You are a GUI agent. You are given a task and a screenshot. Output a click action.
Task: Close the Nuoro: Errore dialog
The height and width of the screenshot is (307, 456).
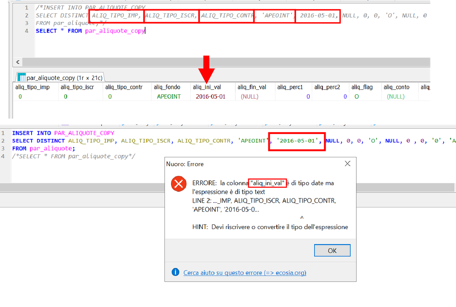click(x=348, y=163)
